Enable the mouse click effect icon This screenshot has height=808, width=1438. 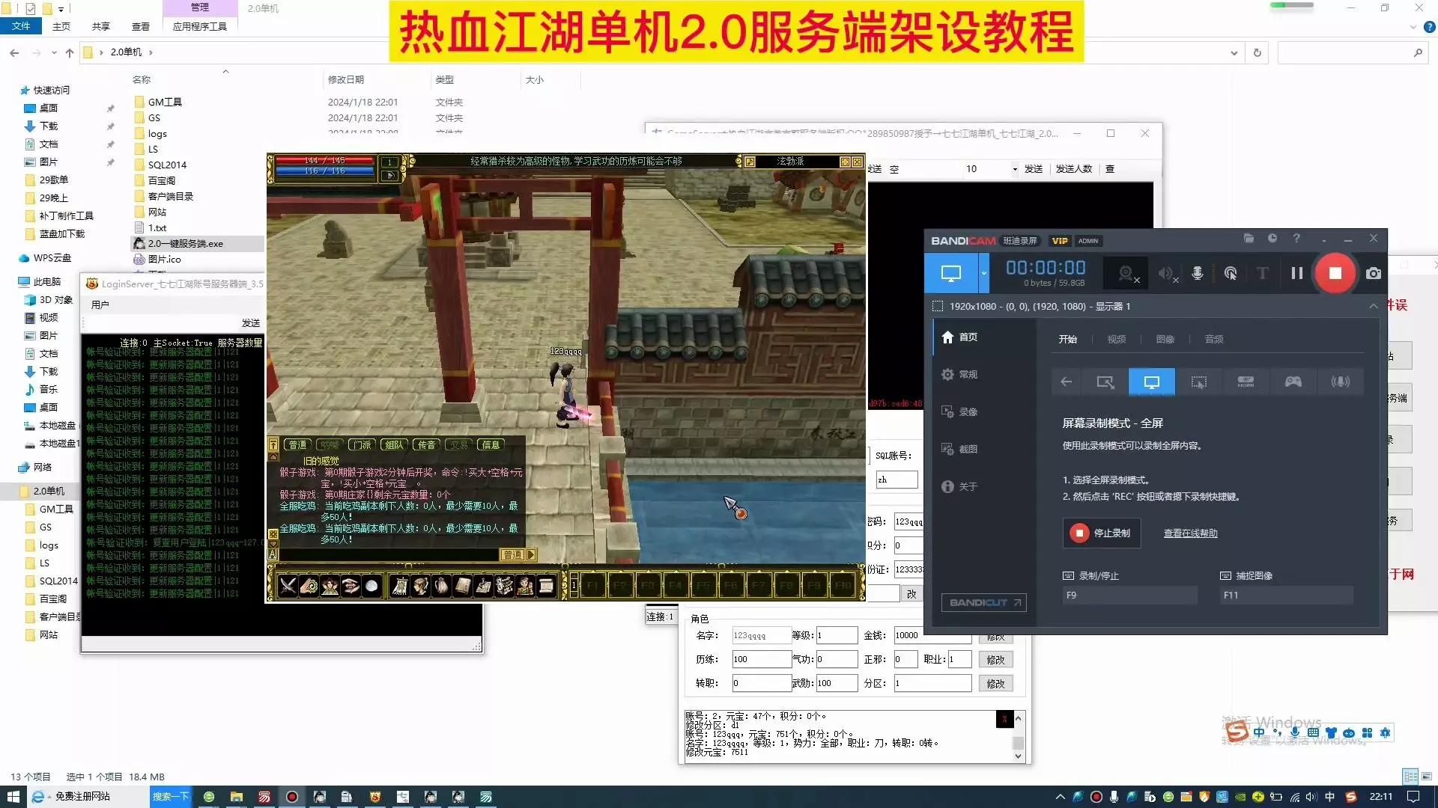(x=1231, y=273)
